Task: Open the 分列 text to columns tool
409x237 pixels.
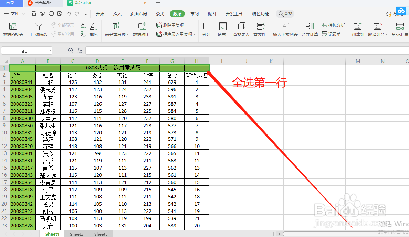Action: [x=207, y=30]
